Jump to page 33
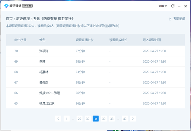The image size is (191, 131). [x=112, y=119]
